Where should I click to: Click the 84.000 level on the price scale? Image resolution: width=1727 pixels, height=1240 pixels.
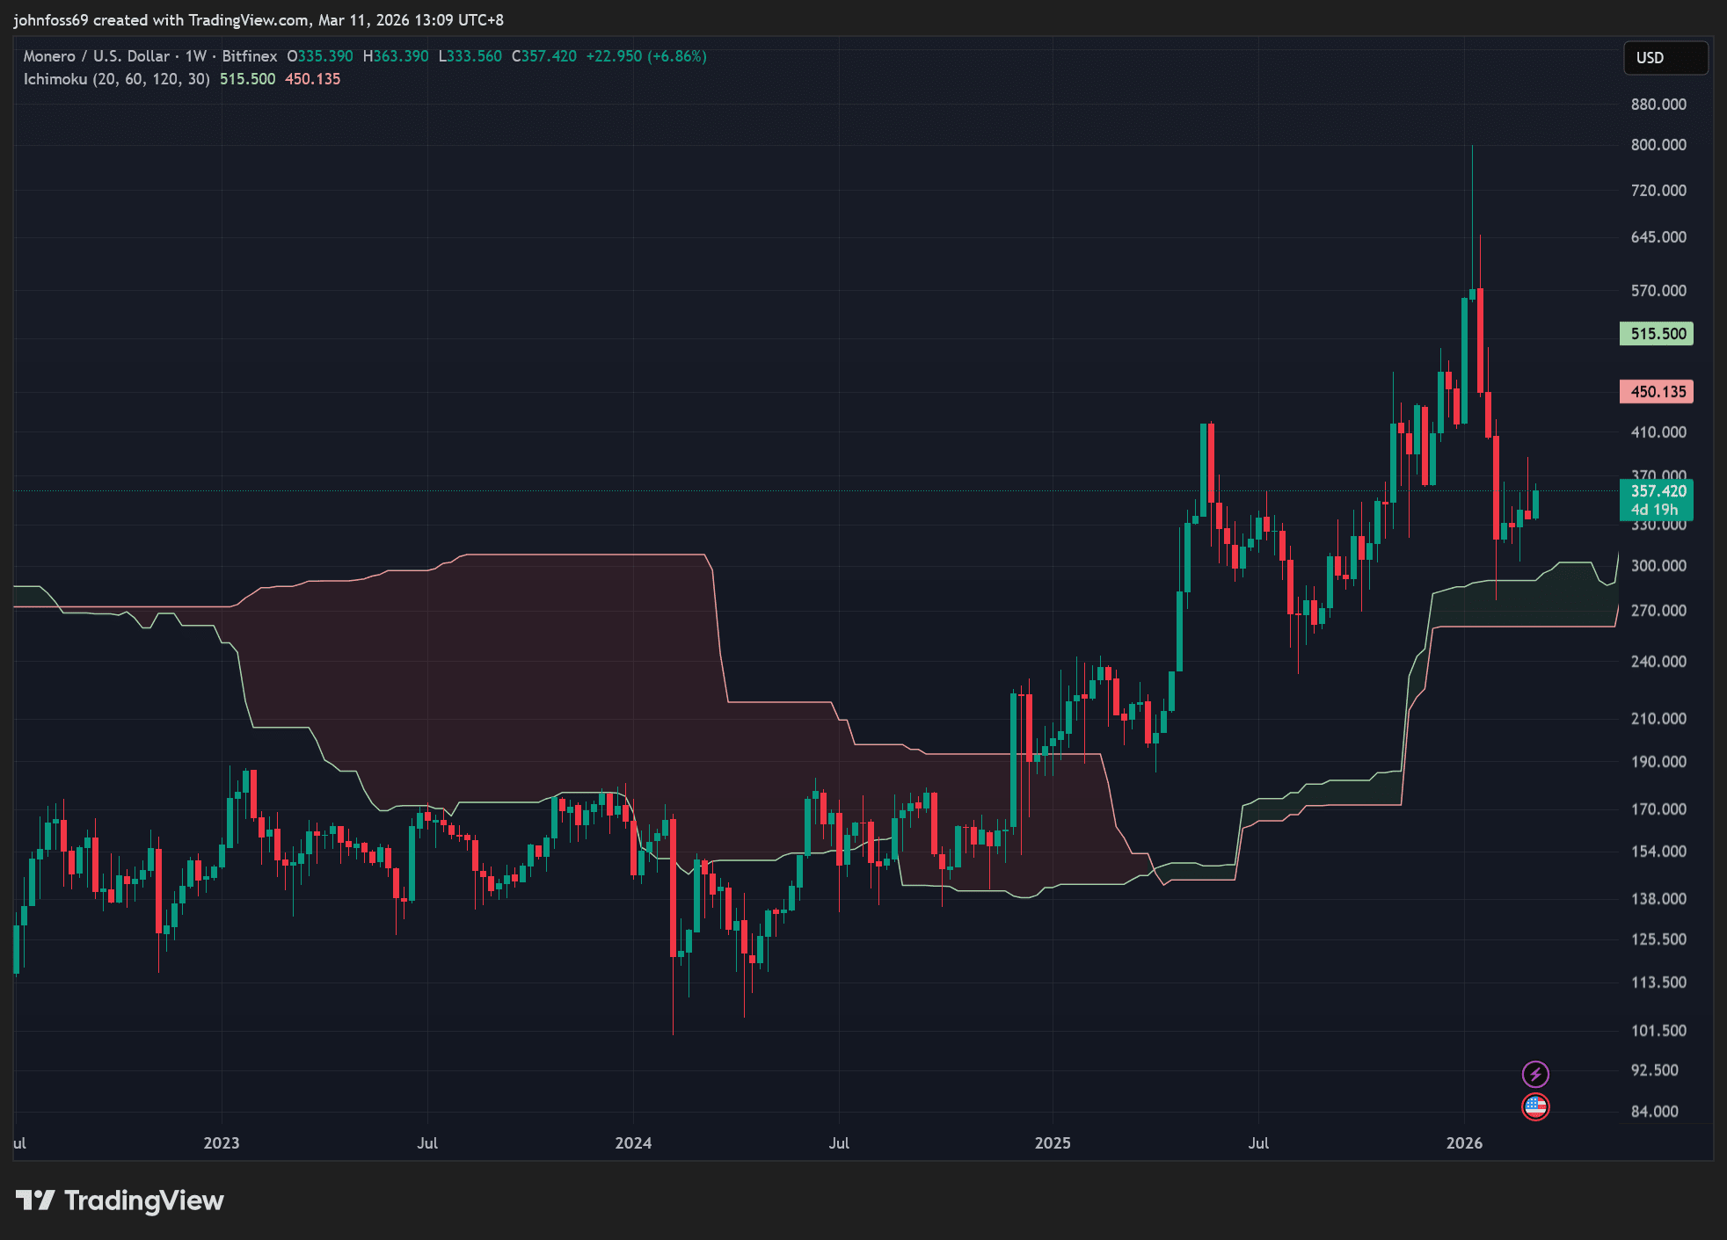click(1654, 1112)
